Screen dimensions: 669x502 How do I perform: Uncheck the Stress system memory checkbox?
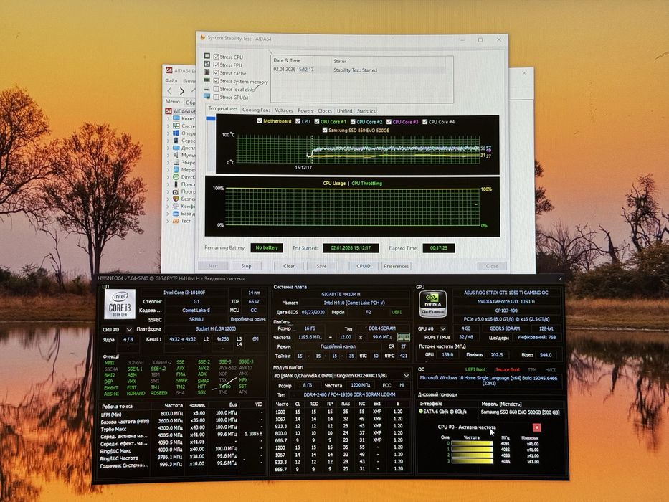(217, 80)
